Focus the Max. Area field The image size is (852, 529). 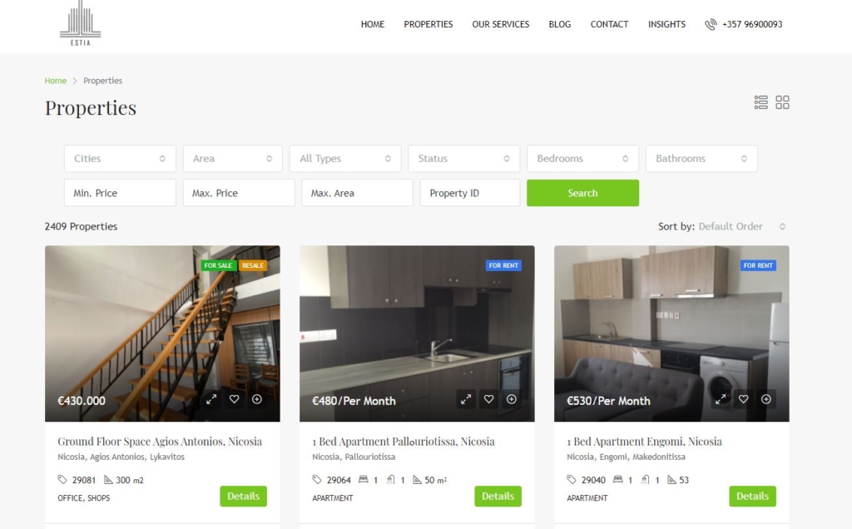pyautogui.click(x=358, y=193)
